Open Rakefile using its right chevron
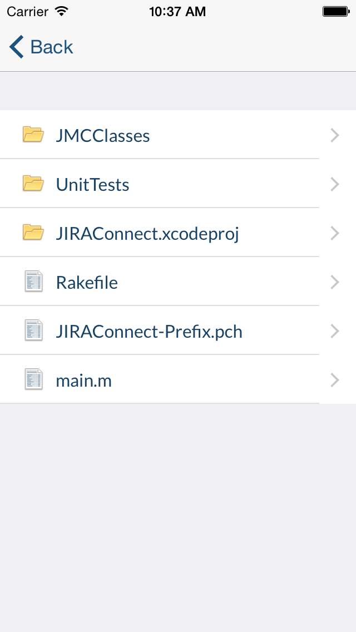This screenshot has width=356, height=632. tap(335, 282)
